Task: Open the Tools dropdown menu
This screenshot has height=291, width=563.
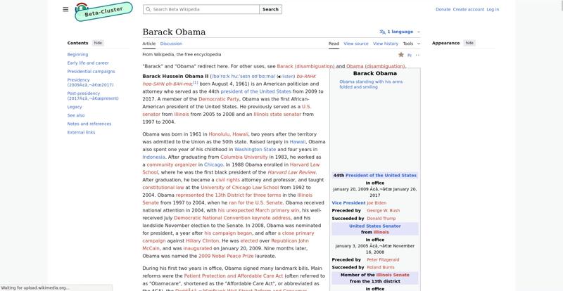Action: (x=411, y=44)
